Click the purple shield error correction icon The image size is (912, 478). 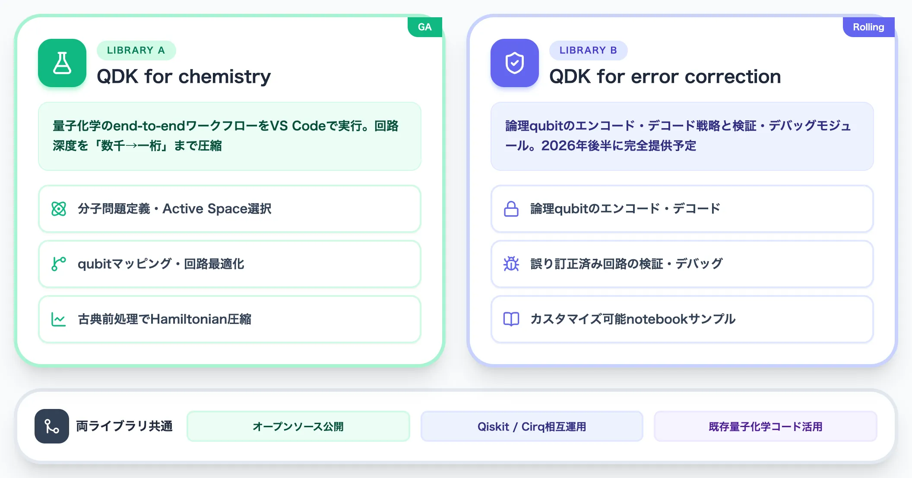(515, 63)
